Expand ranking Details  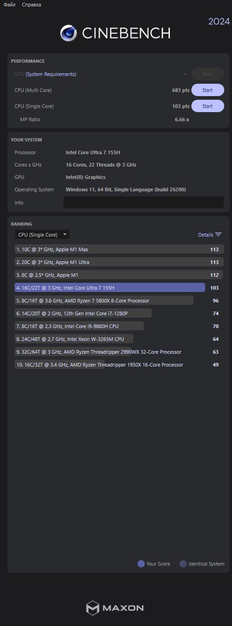click(210, 235)
